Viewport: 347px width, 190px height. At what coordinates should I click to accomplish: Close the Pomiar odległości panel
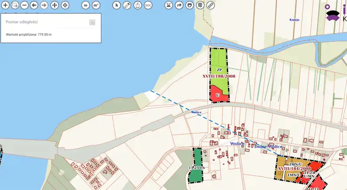point(92,22)
